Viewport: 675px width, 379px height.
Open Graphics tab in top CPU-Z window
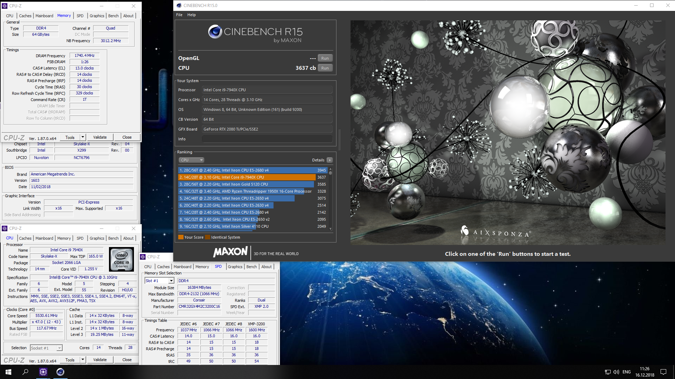coord(97,16)
